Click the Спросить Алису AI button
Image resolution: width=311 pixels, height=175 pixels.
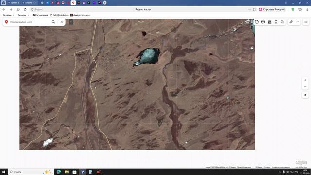[x=272, y=9]
